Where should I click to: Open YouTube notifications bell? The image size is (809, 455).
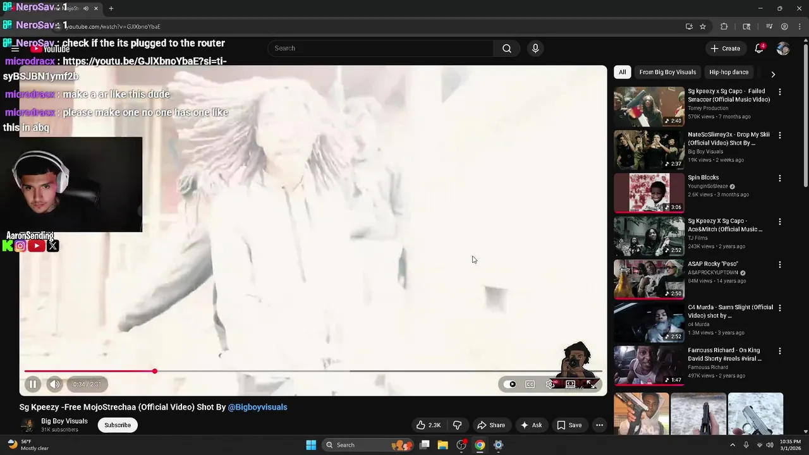(x=759, y=48)
